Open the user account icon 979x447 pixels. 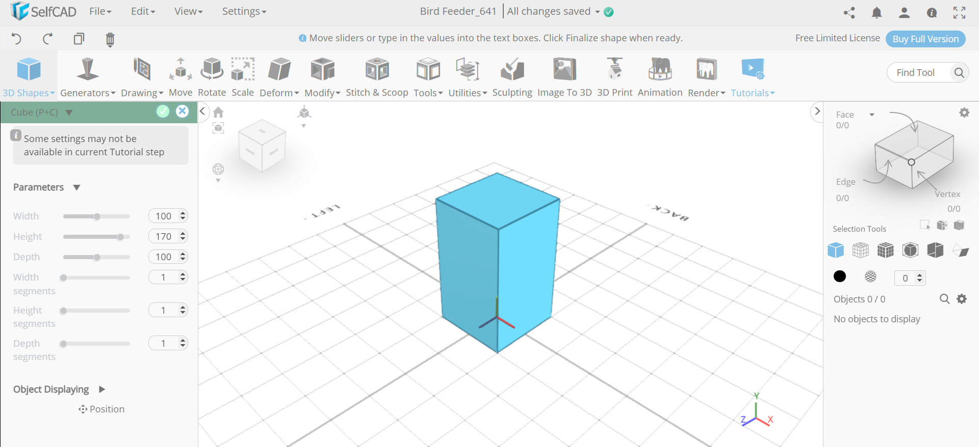point(904,12)
